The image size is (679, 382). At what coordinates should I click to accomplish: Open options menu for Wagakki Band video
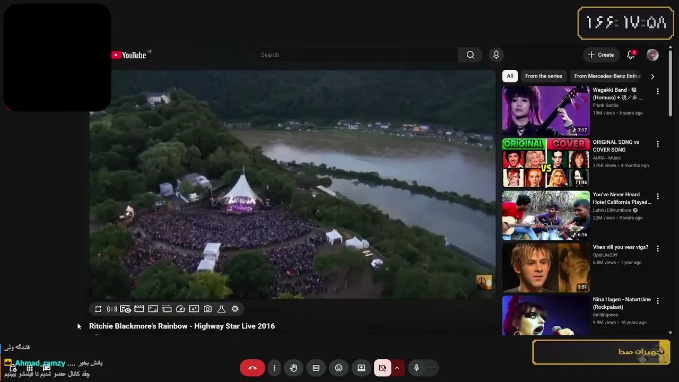click(x=658, y=91)
